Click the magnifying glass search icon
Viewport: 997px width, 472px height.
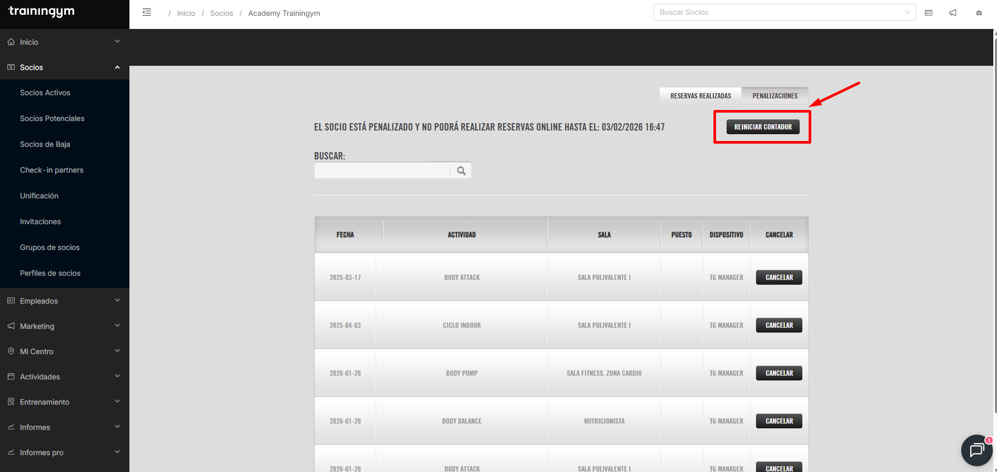coord(461,170)
